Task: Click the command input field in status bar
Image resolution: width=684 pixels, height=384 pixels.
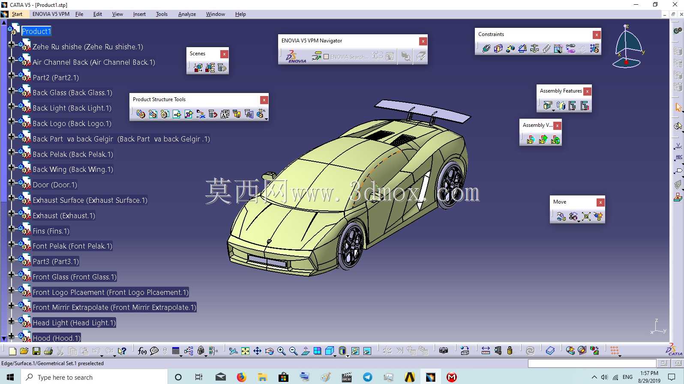Action: pos(592,363)
